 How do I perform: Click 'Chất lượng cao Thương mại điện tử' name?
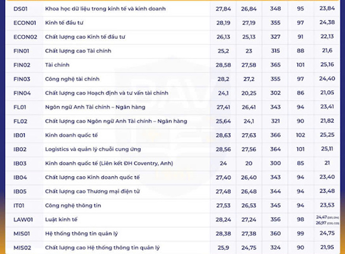(x=93, y=191)
